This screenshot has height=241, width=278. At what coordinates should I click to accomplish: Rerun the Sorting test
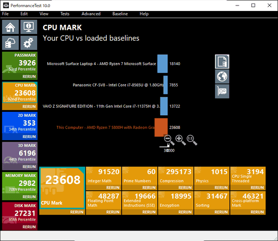pos(212,212)
